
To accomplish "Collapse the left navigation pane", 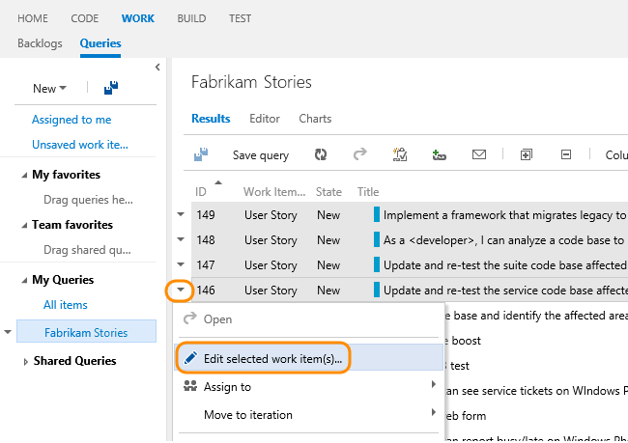I will (157, 67).
